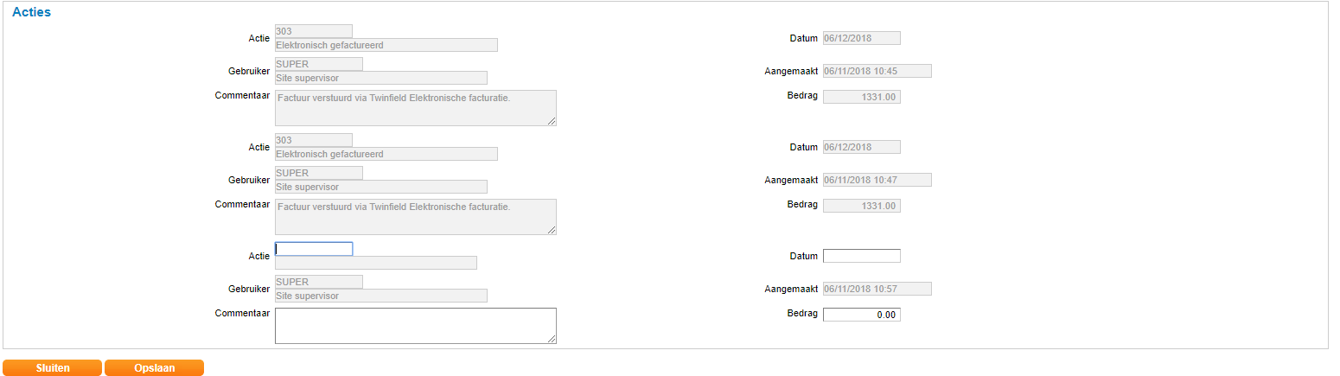Select the Bedrag field showing 0.00
Screen dimensions: 1340x376
861,315
